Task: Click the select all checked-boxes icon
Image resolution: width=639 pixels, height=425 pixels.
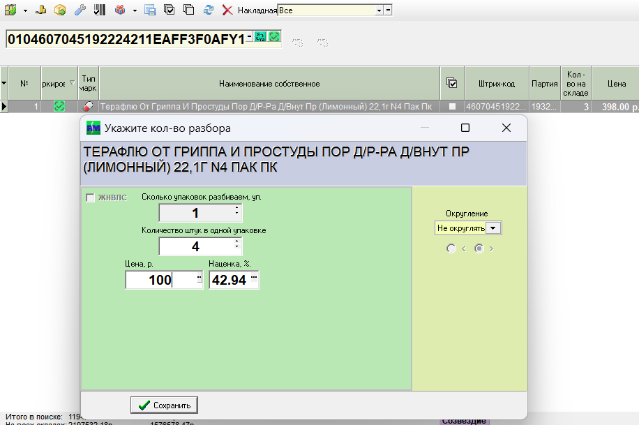Action: pos(169,10)
